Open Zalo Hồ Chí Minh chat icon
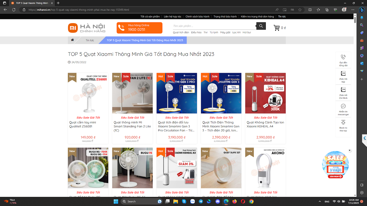The image size is (367, 206). pos(343,90)
